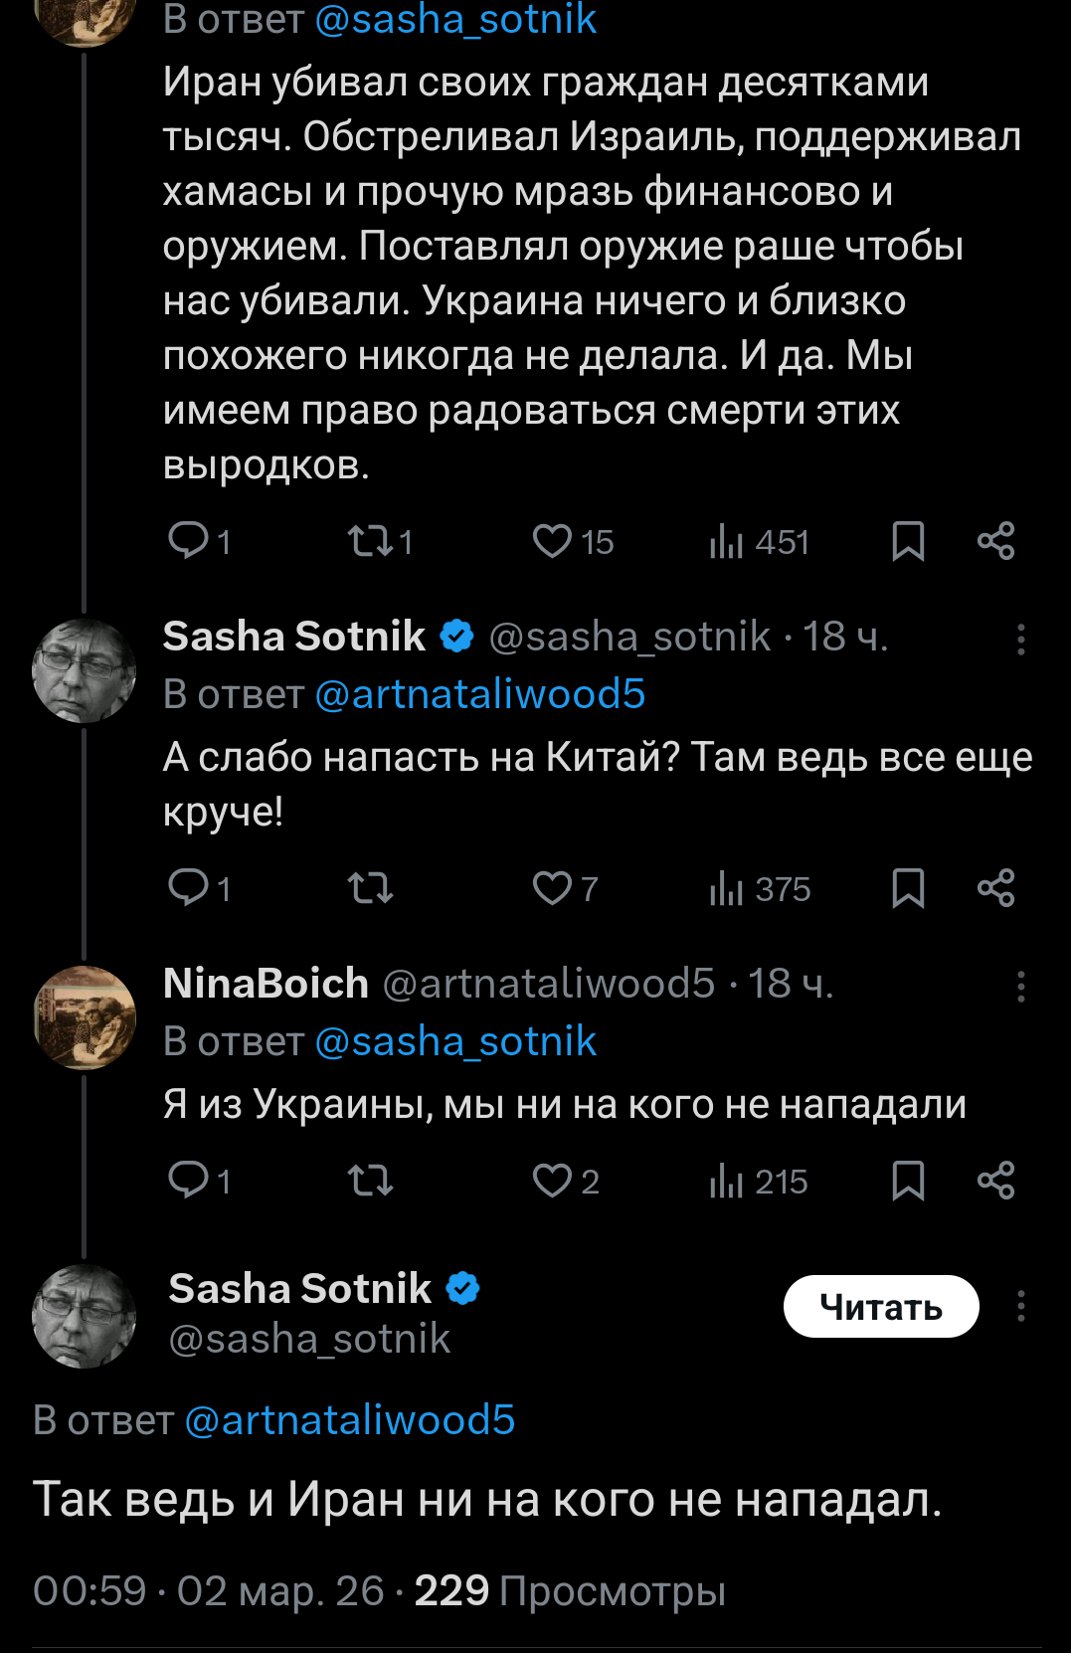Open view stats showing 451 views
The image size is (1071, 1653).
coord(759,542)
